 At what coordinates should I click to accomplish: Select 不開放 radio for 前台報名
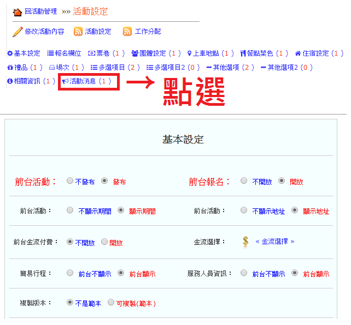[x=244, y=181]
